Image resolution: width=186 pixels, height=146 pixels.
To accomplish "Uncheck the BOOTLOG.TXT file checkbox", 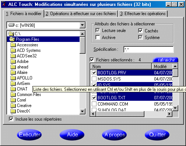I will [94, 97].
